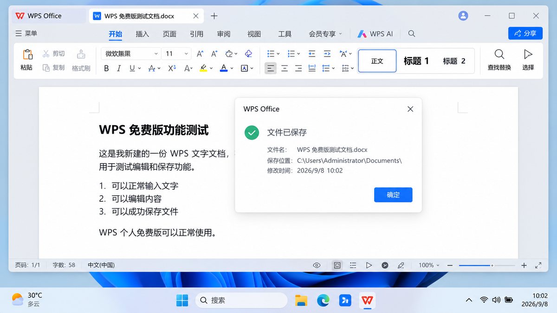The image size is (557, 313).
Task: Apply blue font color A
Action: pyautogui.click(x=224, y=68)
